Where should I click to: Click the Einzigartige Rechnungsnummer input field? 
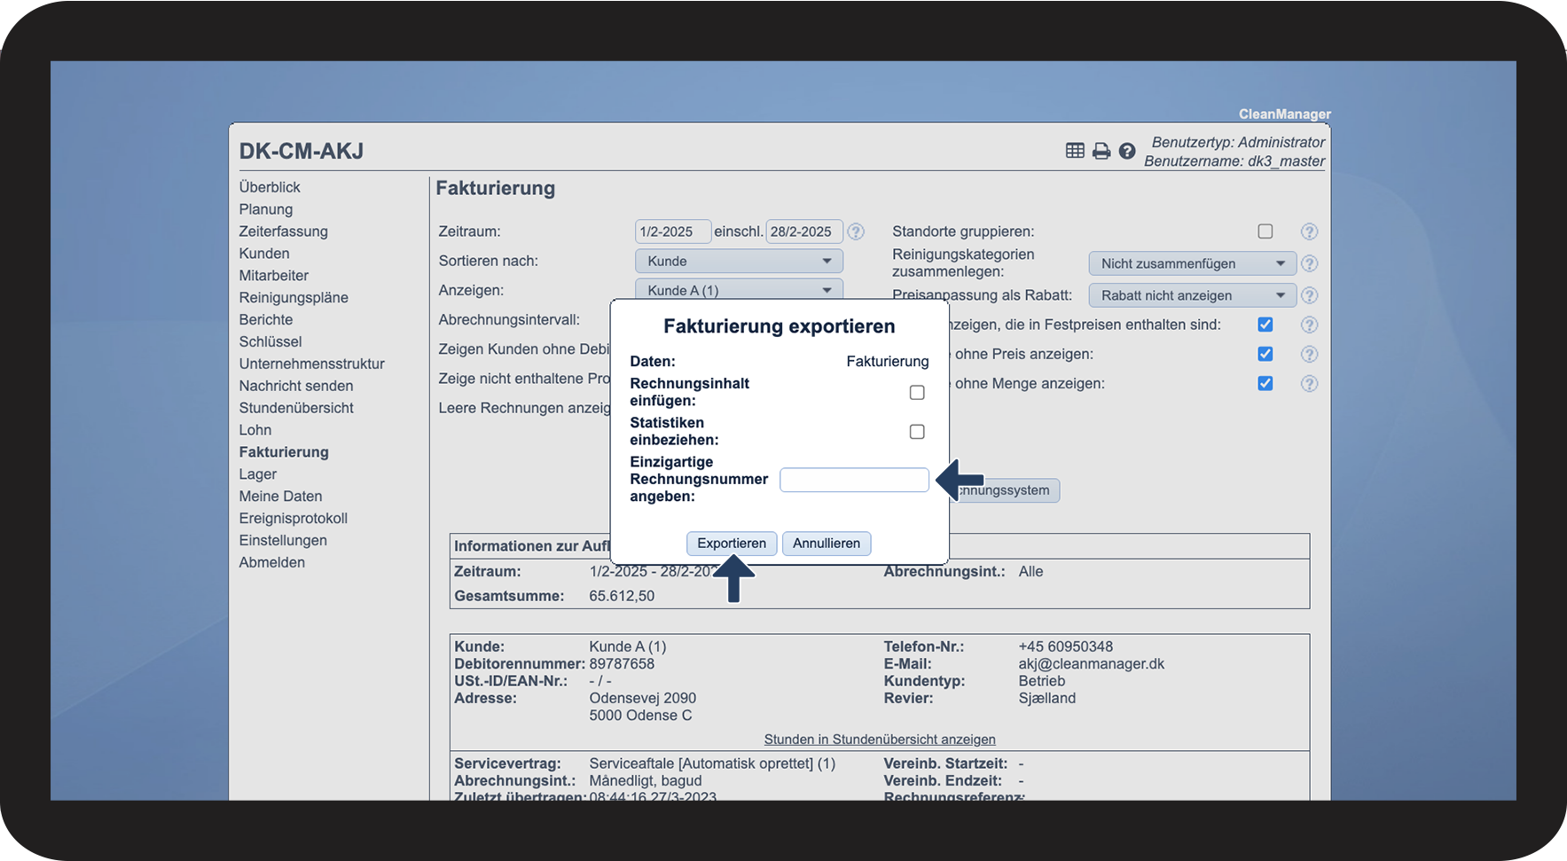(x=854, y=480)
